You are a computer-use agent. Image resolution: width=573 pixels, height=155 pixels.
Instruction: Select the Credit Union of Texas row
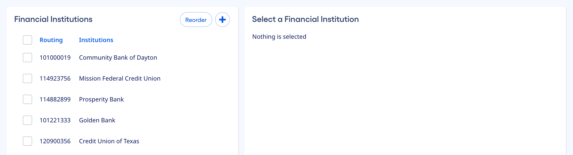coord(109,141)
